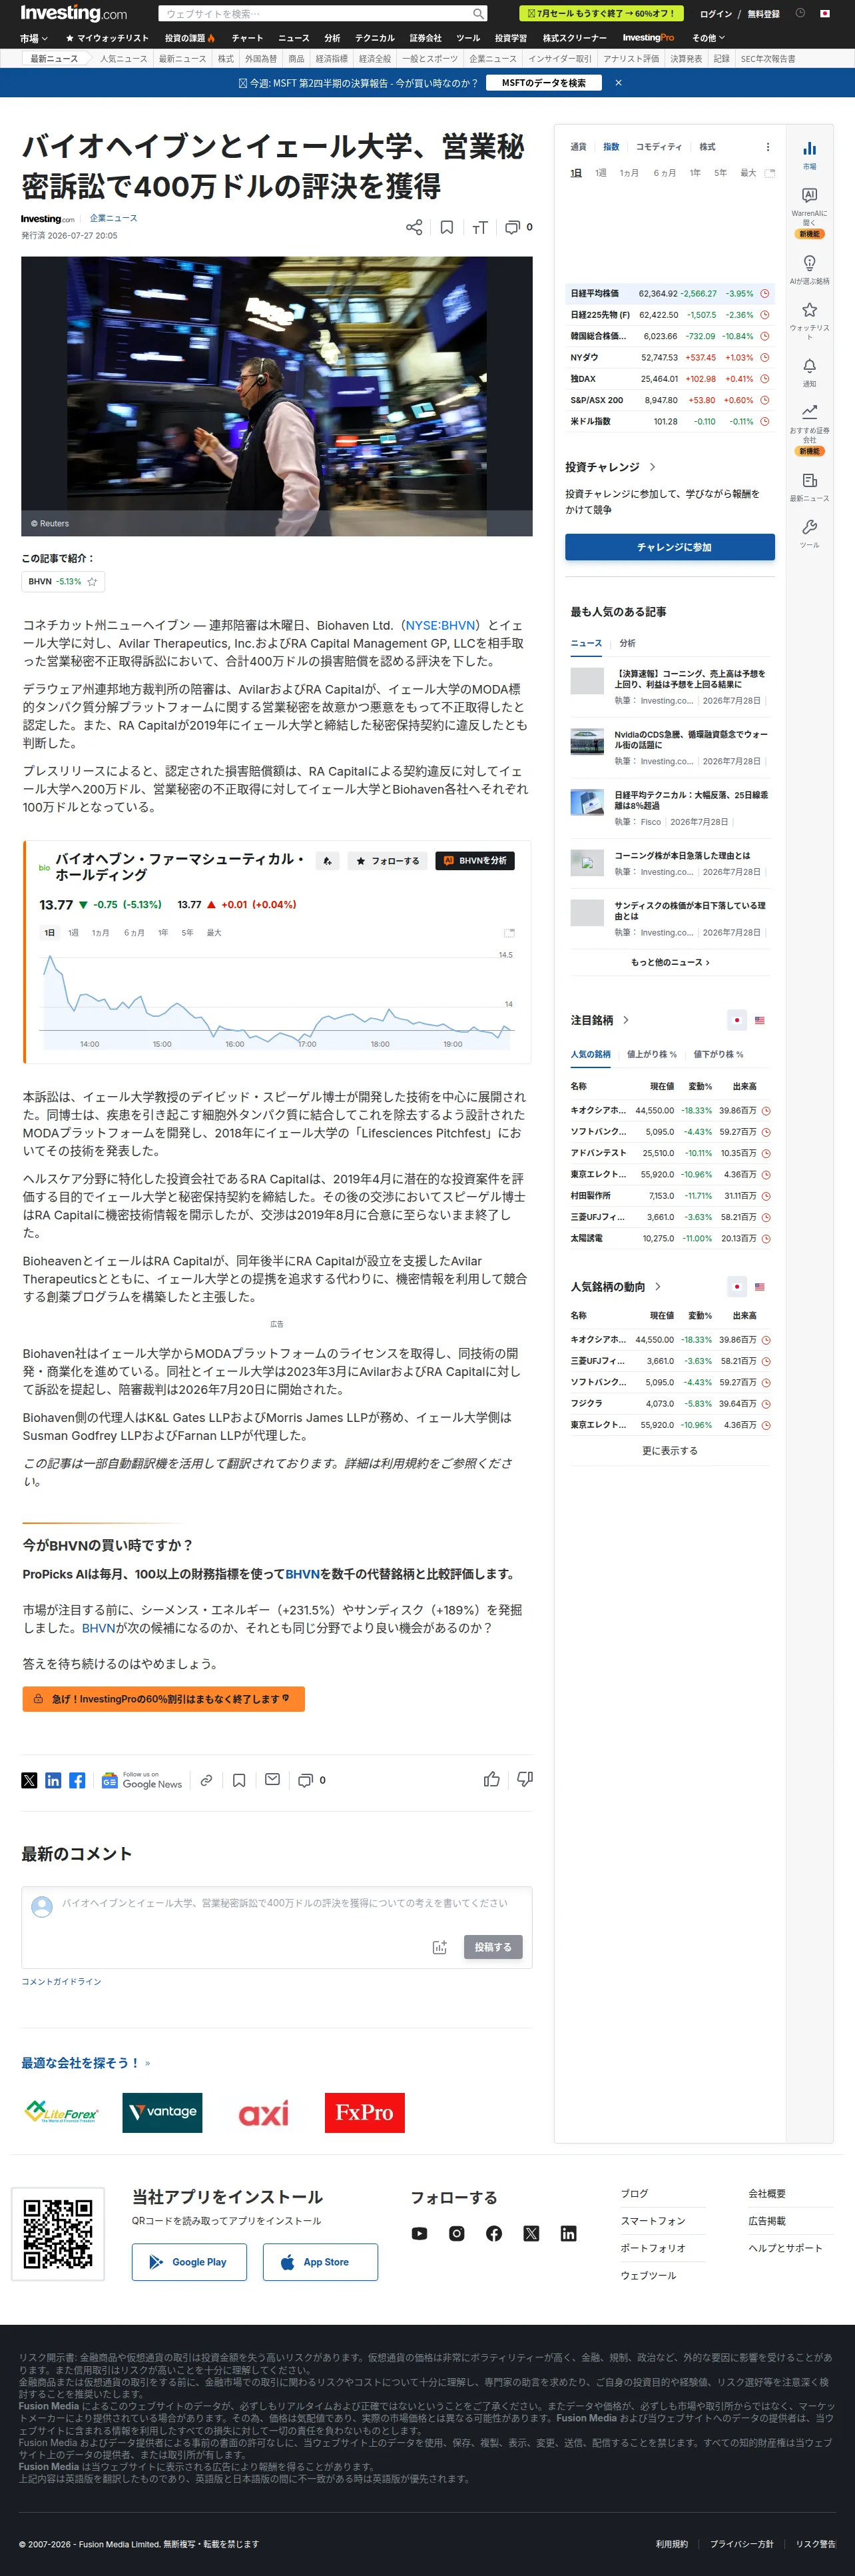Image resolution: width=855 pixels, height=2576 pixels.
Task: Click もっと他のニュース to see more articles
Action: [x=669, y=962]
